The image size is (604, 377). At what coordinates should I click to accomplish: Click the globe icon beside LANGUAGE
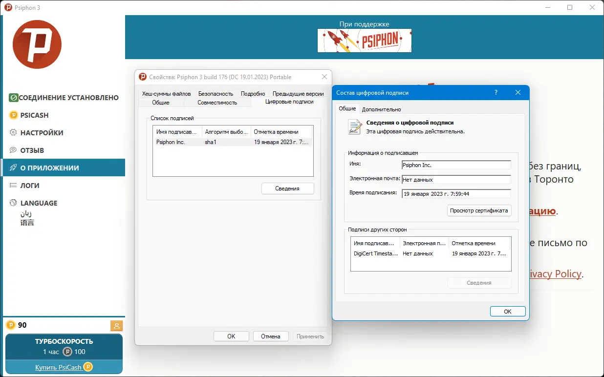pos(14,203)
